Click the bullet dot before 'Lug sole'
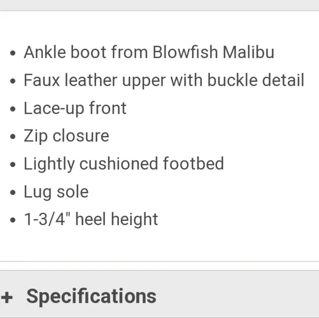Screen dimensions: 319x318 [13, 192]
